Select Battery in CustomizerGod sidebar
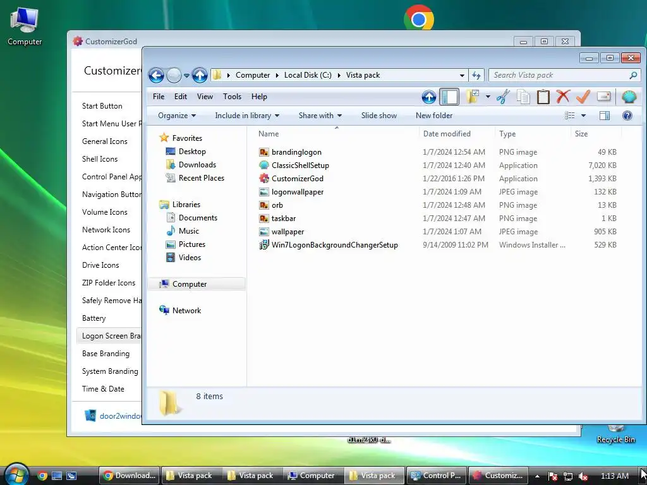 [x=94, y=318]
